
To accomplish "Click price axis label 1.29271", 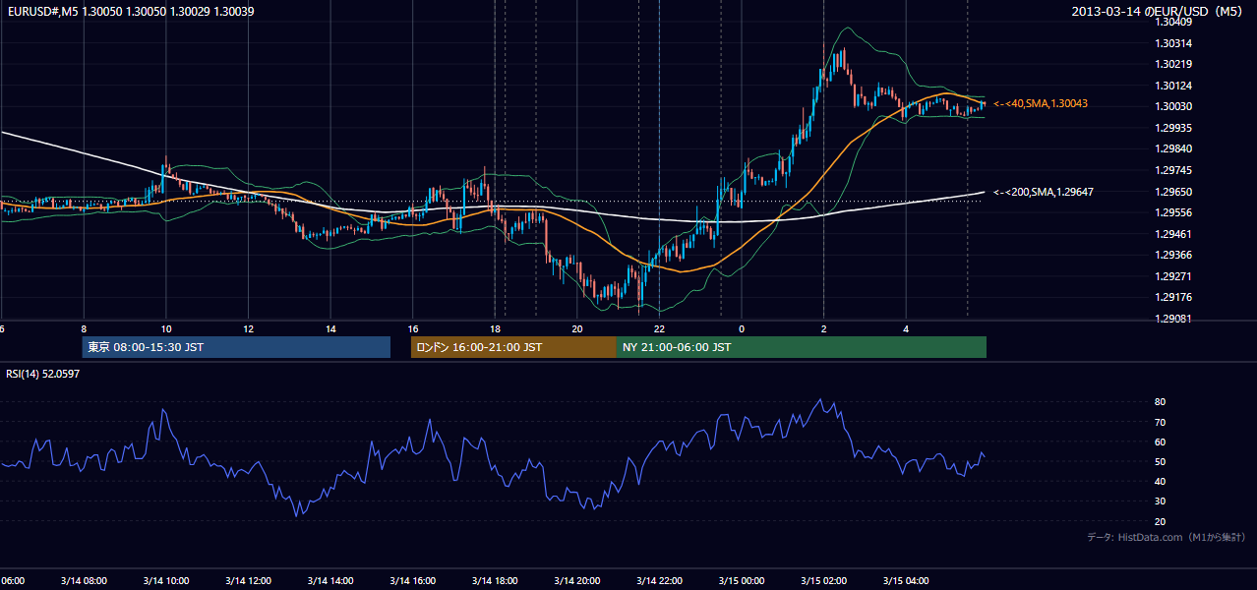I will [1173, 276].
